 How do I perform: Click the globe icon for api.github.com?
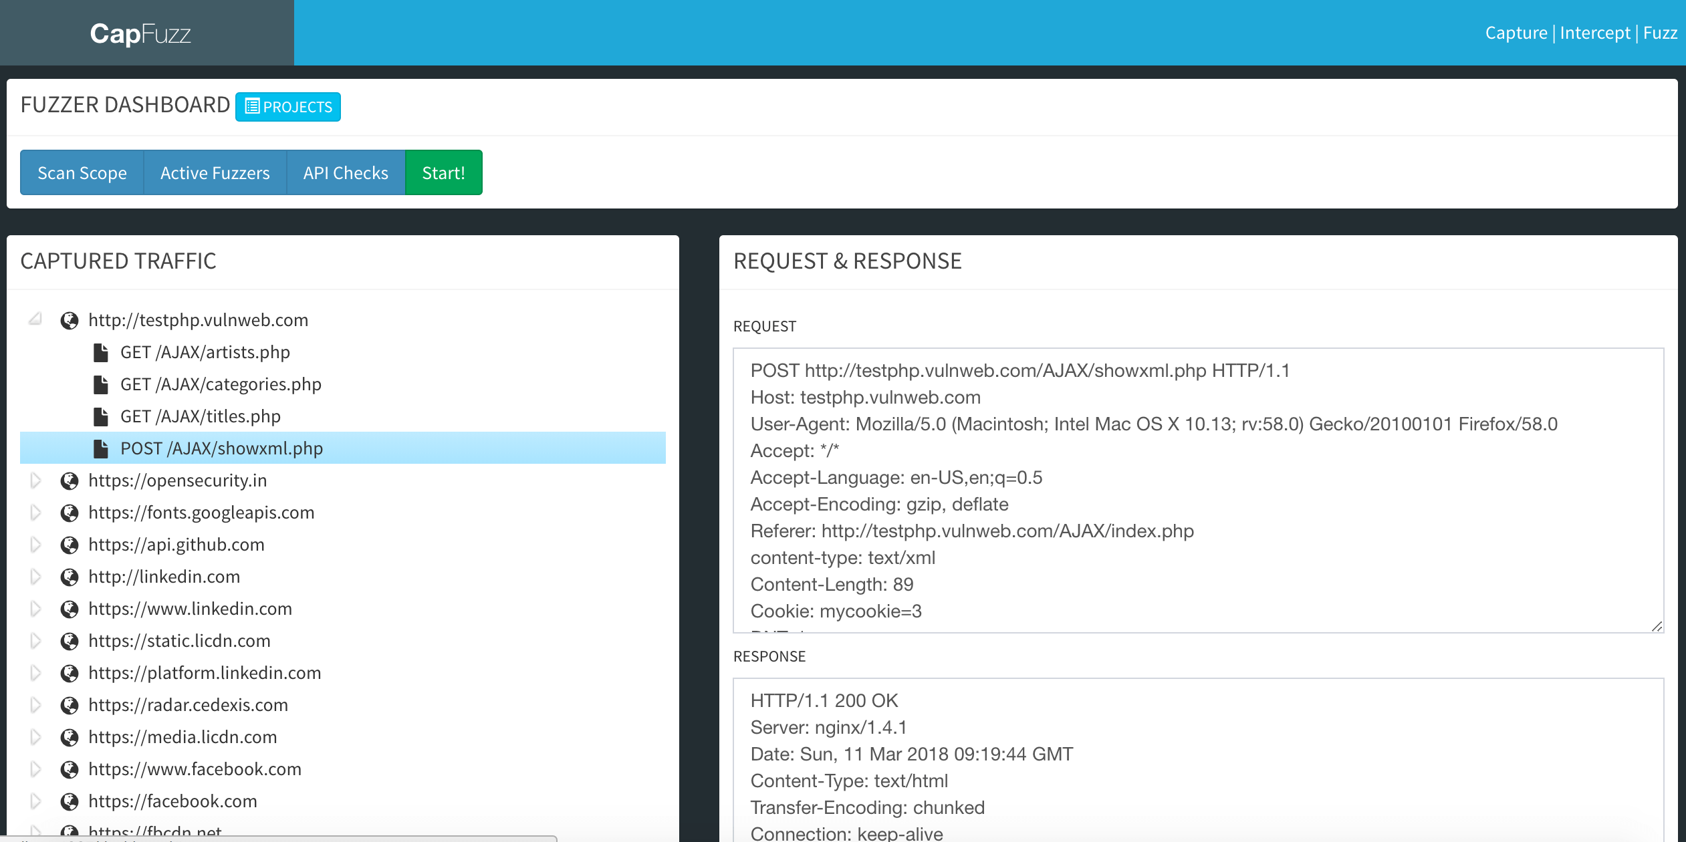(70, 545)
